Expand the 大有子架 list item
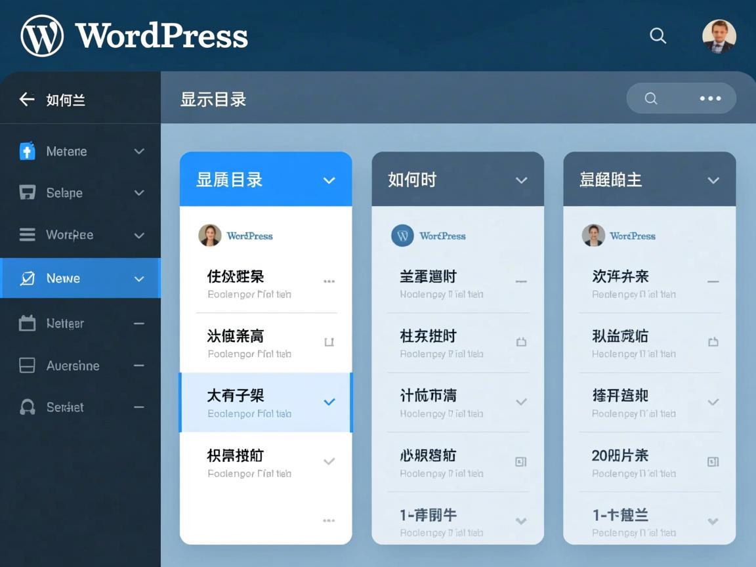Screen dimensions: 756x567 [329, 402]
